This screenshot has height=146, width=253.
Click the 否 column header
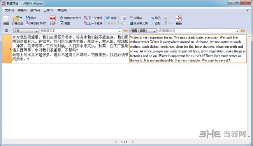(x=7, y=31)
